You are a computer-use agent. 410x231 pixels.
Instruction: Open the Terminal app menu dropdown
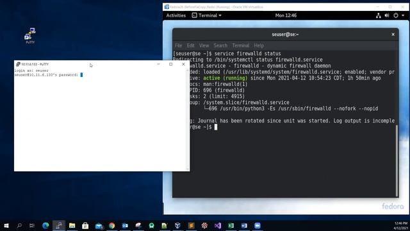[206, 15]
